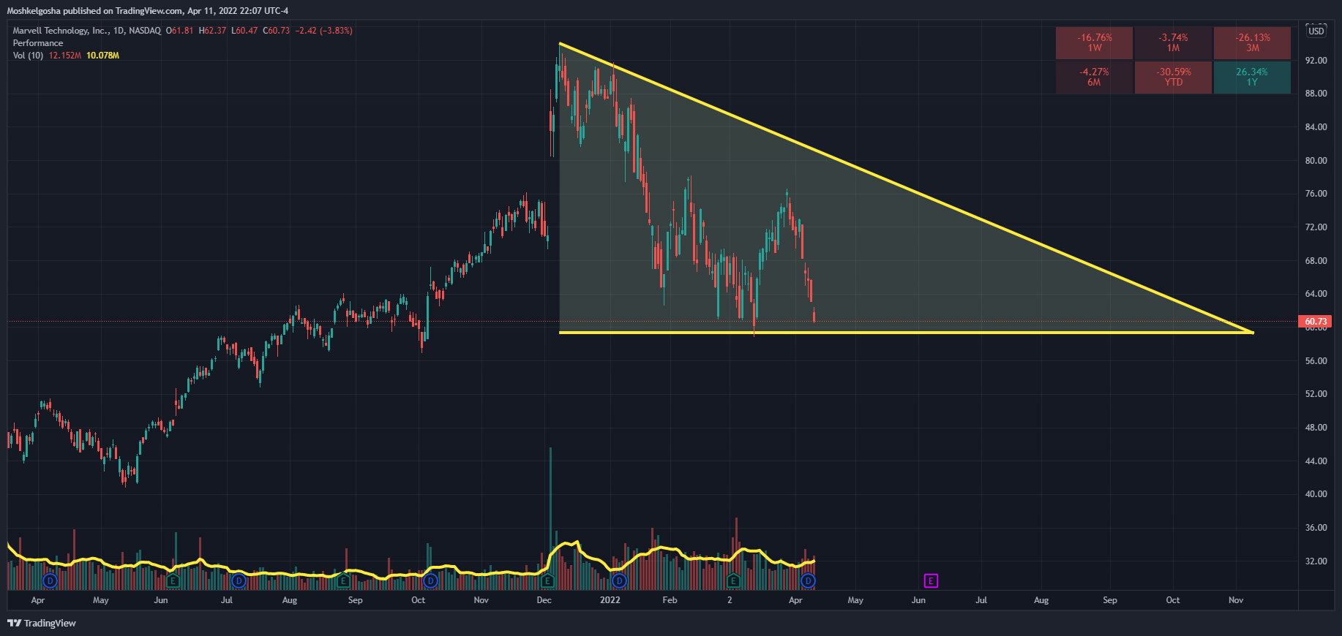Image resolution: width=1342 pixels, height=636 pixels.
Task: Click the 32.00 price axis label
Action: pyautogui.click(x=1316, y=561)
